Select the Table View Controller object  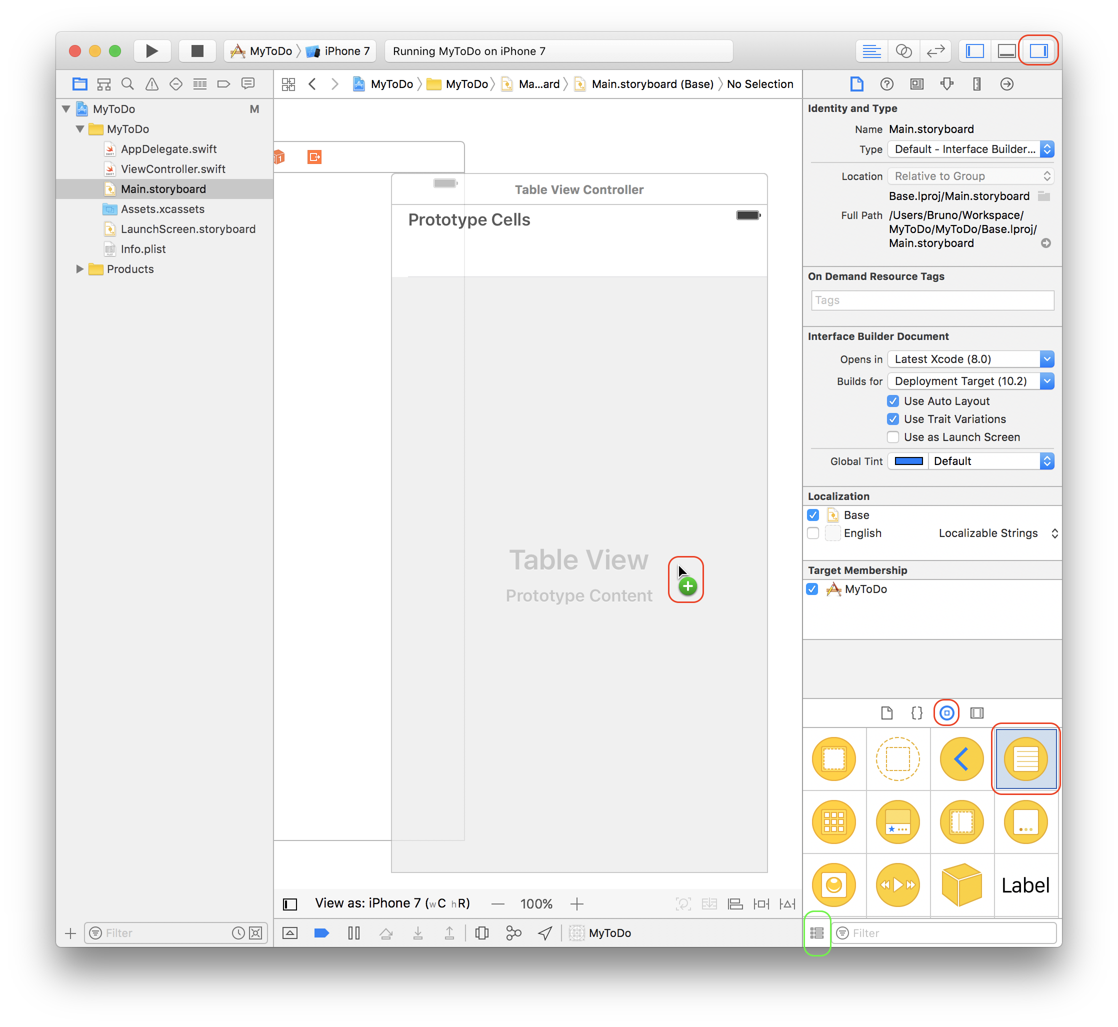tap(1026, 759)
